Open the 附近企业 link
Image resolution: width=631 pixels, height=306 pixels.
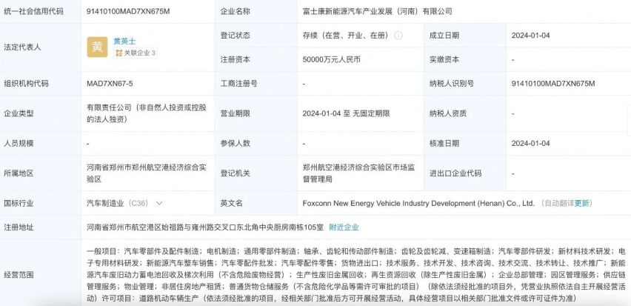tap(344, 227)
